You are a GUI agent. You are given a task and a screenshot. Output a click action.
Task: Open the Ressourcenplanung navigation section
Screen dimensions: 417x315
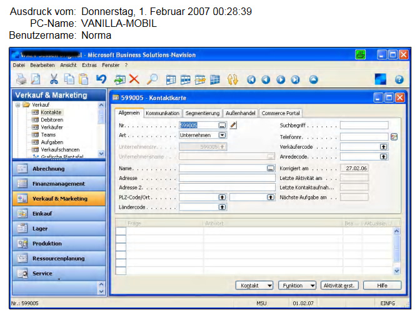(59, 258)
